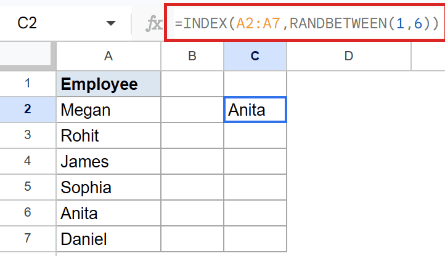The width and height of the screenshot is (445, 256).
Task: Click the Employee header cell
Action: pos(108,84)
